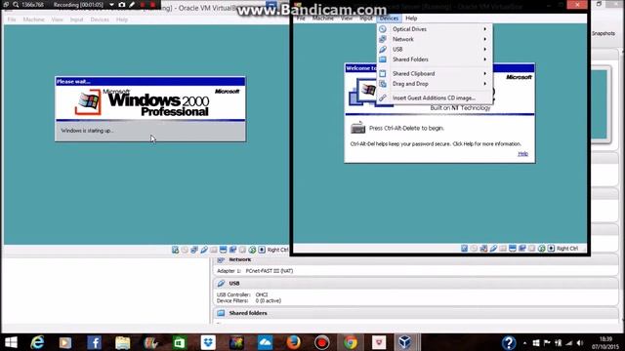Click the Help link in the logon dialog
625x351 pixels.
(x=523, y=154)
